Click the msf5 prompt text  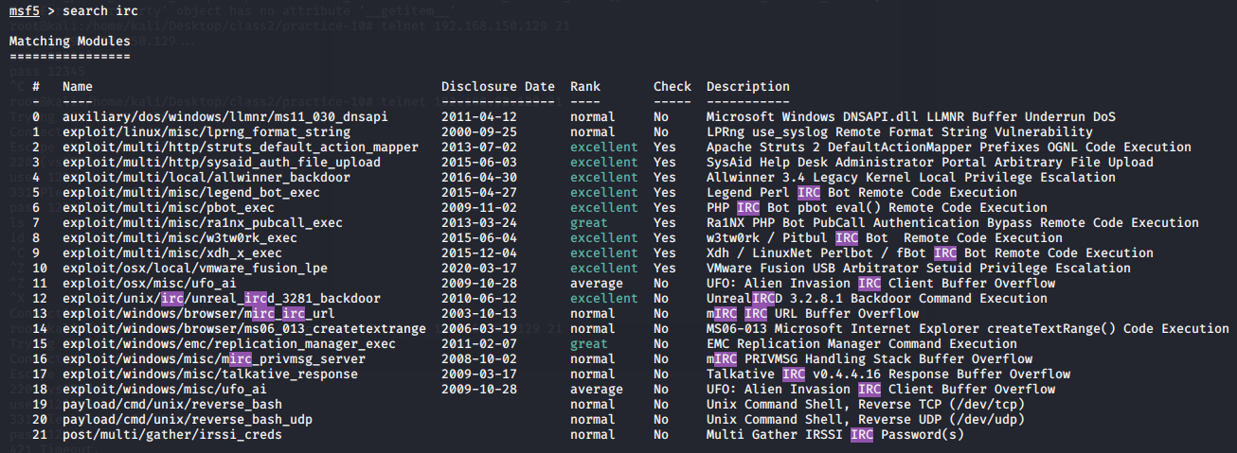click(25, 10)
